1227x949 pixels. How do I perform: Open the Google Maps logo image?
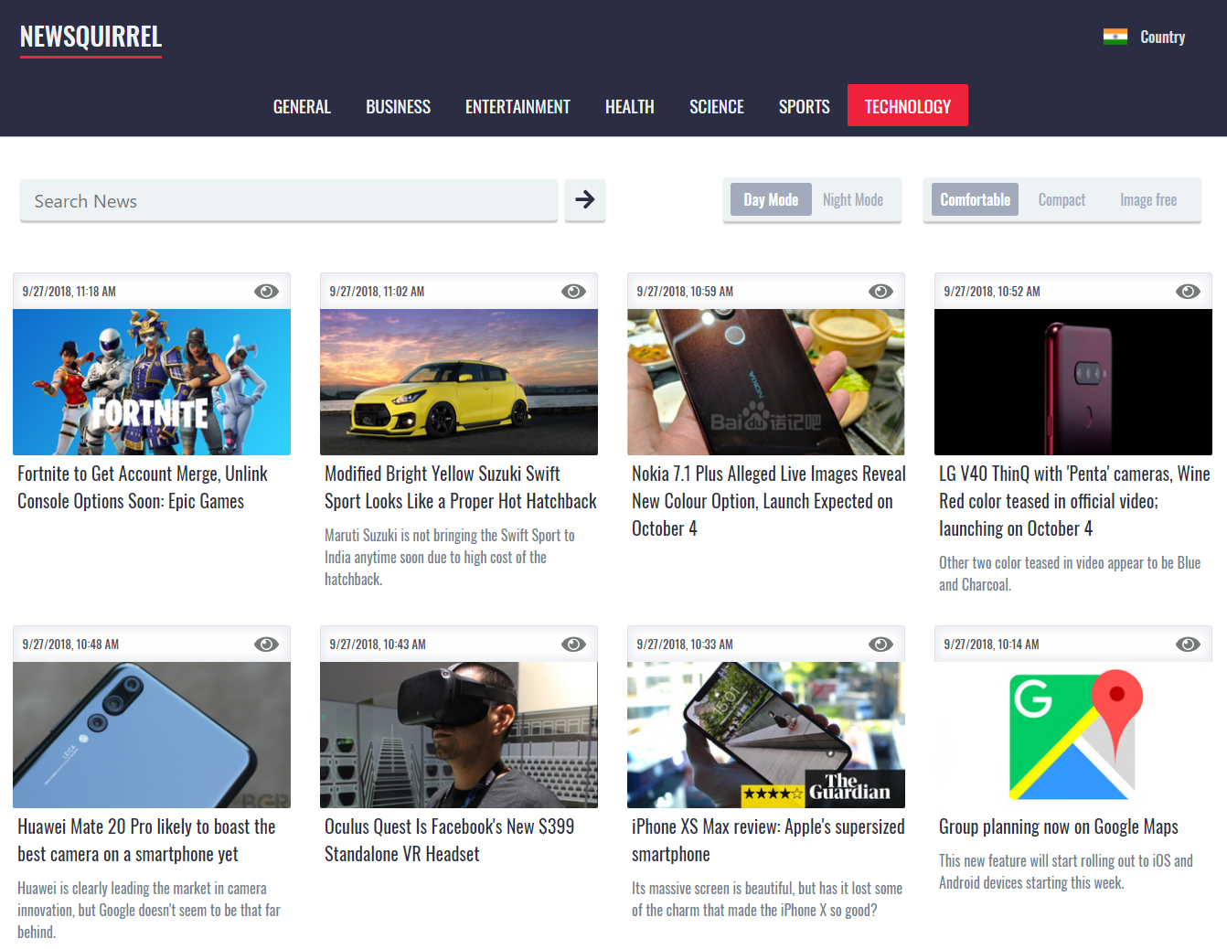pos(1073,735)
